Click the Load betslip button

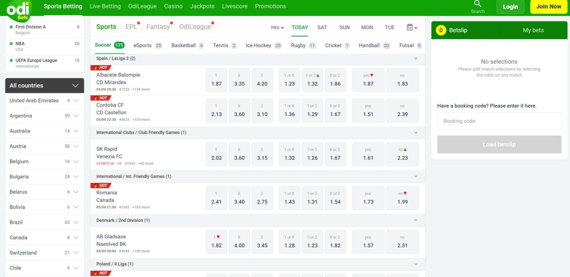coord(499,145)
